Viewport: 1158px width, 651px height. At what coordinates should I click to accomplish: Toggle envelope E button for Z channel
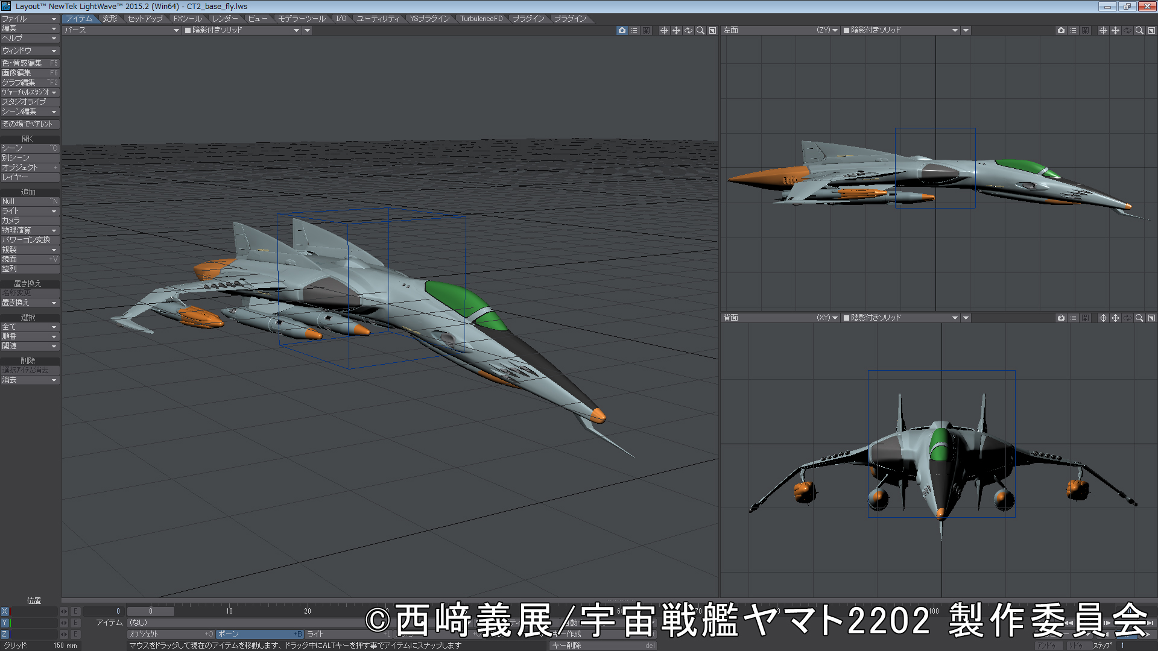click(x=75, y=634)
